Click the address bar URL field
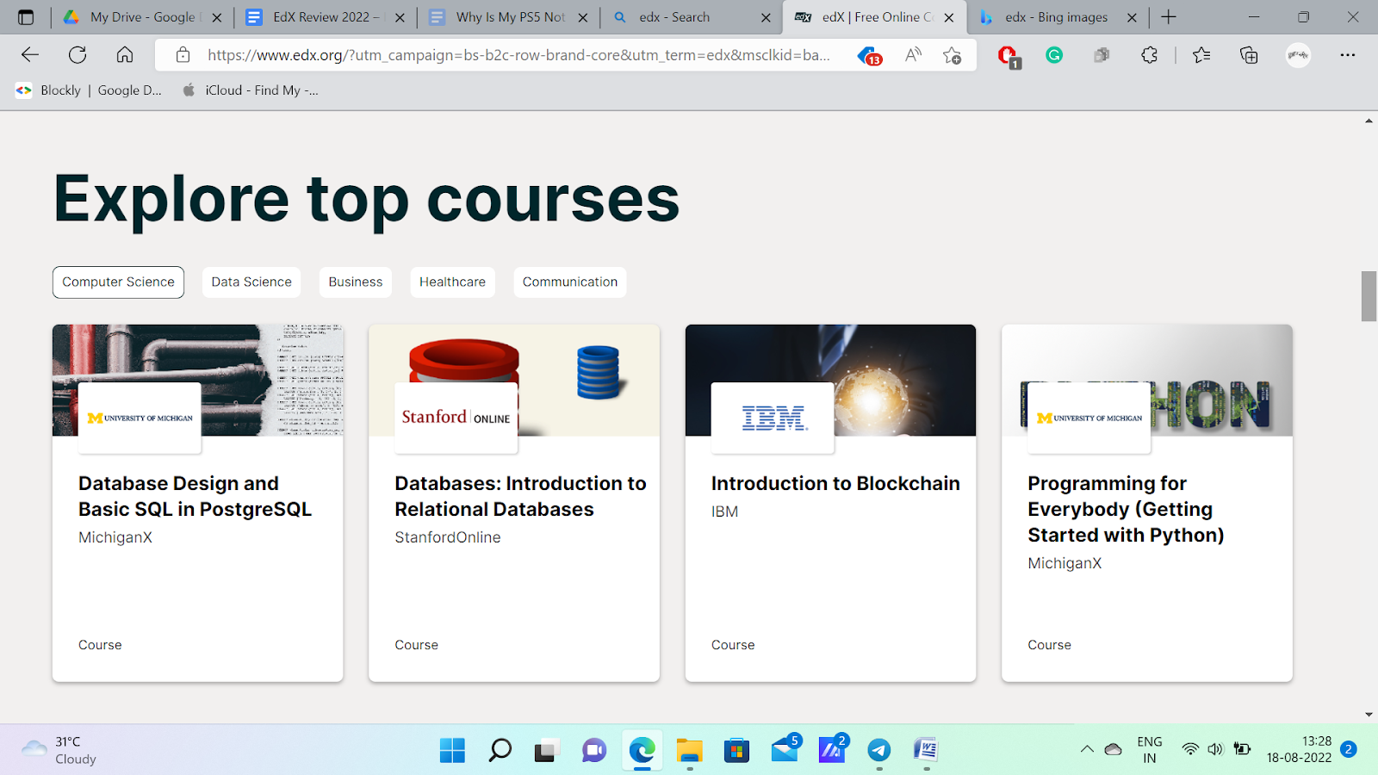1378x775 pixels. click(x=518, y=55)
